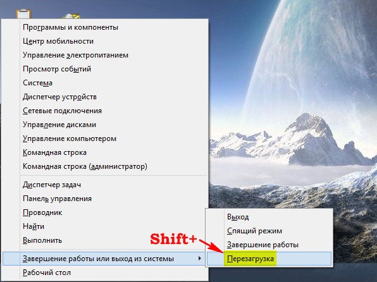Open Программы и компоненты menu entry
Viewport: 377px width, 282px height.
coord(105,27)
